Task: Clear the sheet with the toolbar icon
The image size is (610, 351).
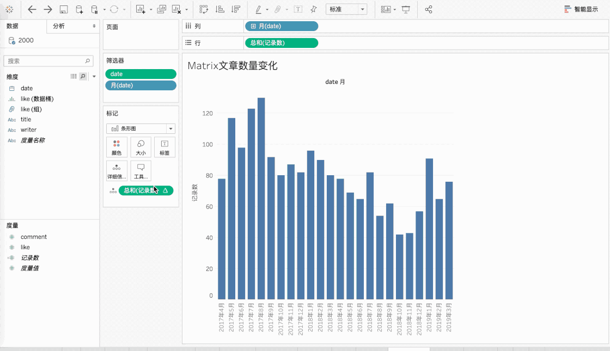Action: tap(176, 9)
